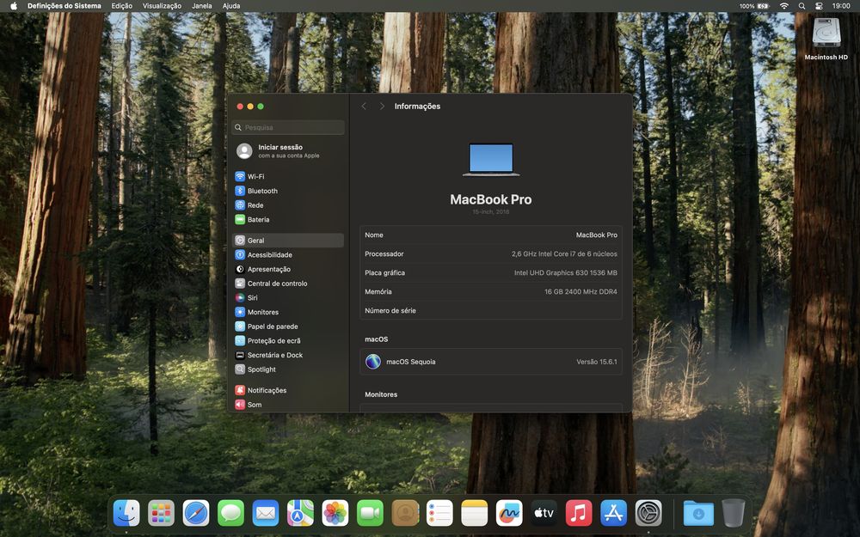Click the MacBook laptop illustration
The height and width of the screenshot is (537, 860).
pyautogui.click(x=491, y=160)
